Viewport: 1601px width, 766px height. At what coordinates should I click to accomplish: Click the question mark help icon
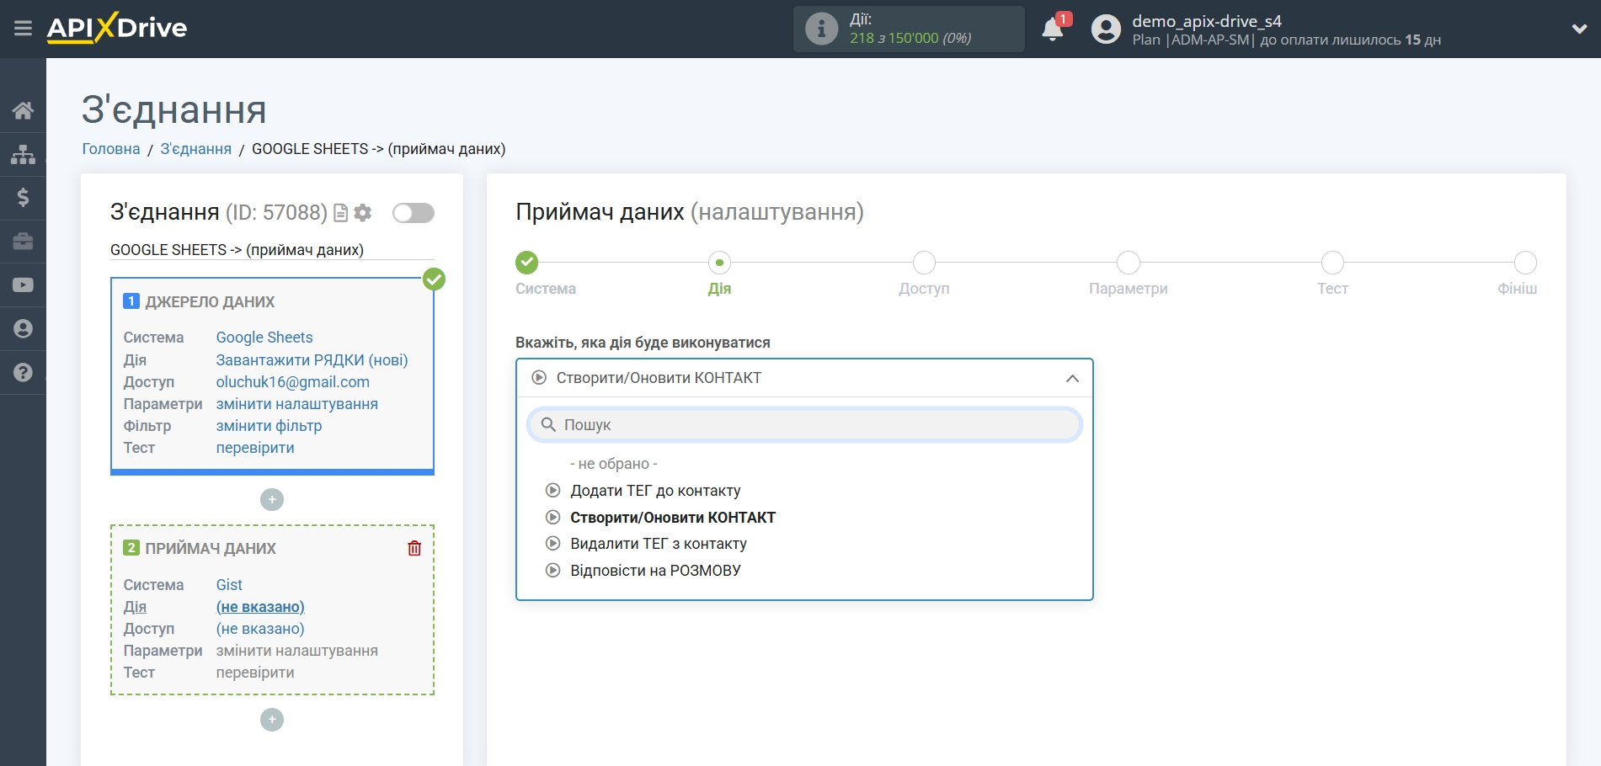[x=23, y=372]
